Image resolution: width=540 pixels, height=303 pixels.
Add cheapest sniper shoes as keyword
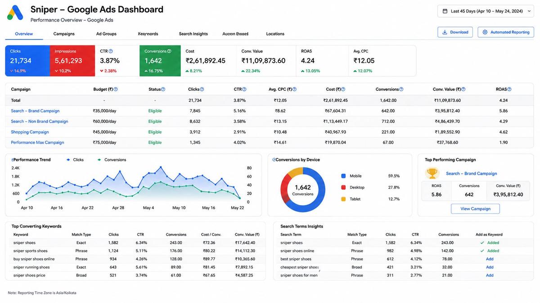490,267
